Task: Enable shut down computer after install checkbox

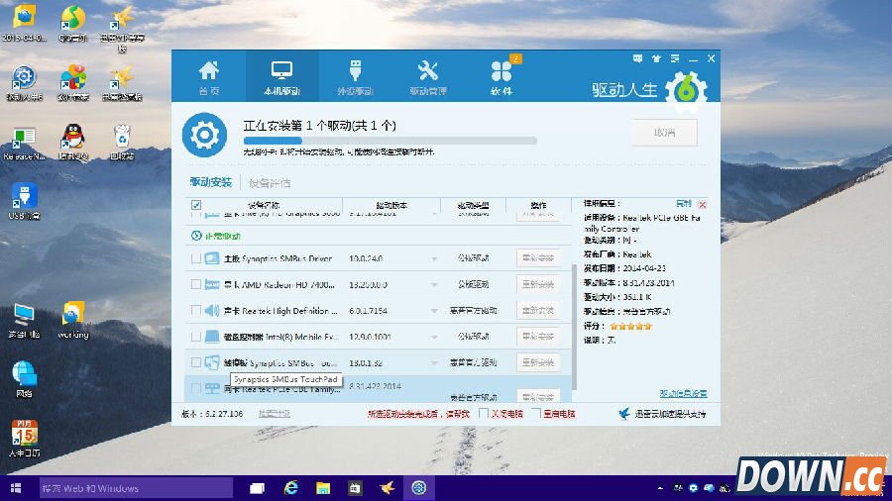Action: (484, 414)
